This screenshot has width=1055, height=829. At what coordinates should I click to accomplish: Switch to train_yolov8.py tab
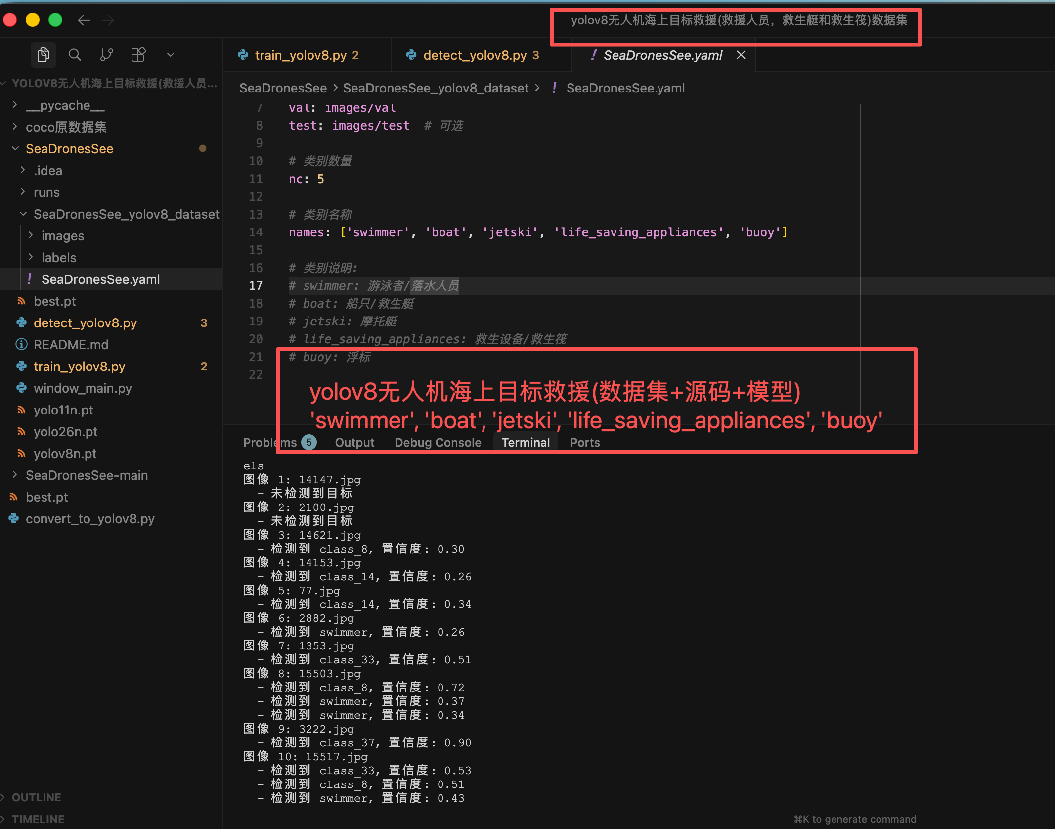301,55
